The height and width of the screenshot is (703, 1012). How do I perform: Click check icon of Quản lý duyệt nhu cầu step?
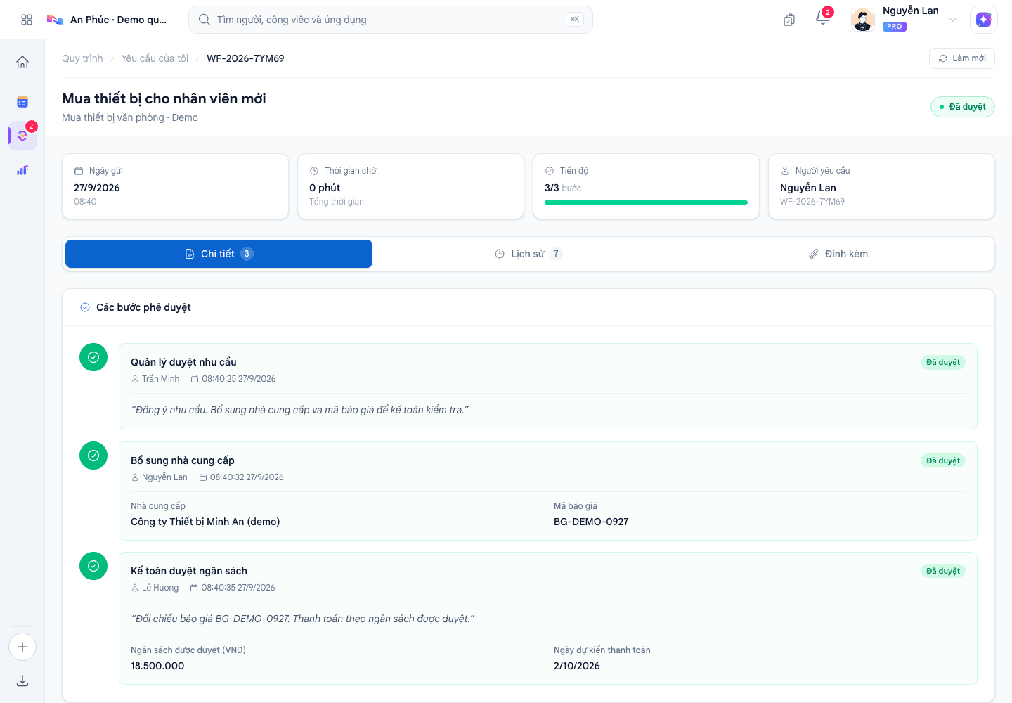93,357
